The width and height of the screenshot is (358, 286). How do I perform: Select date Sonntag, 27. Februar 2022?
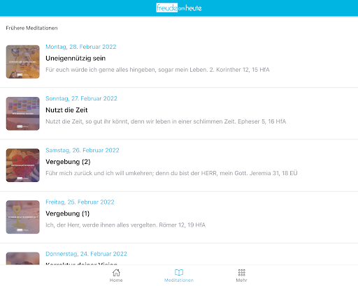81,98
